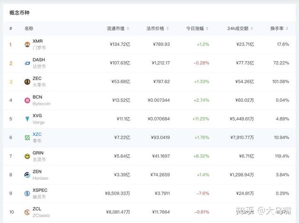Open the GRIN coin link
This screenshot has height=223, width=299.
(38, 153)
